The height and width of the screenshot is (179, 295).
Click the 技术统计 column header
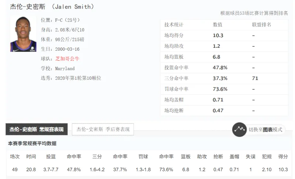[x=174, y=25]
